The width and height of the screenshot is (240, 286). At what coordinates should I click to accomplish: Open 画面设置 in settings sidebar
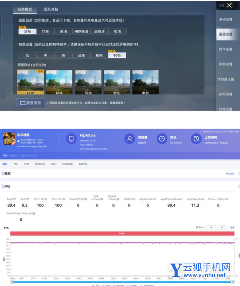(x=227, y=34)
